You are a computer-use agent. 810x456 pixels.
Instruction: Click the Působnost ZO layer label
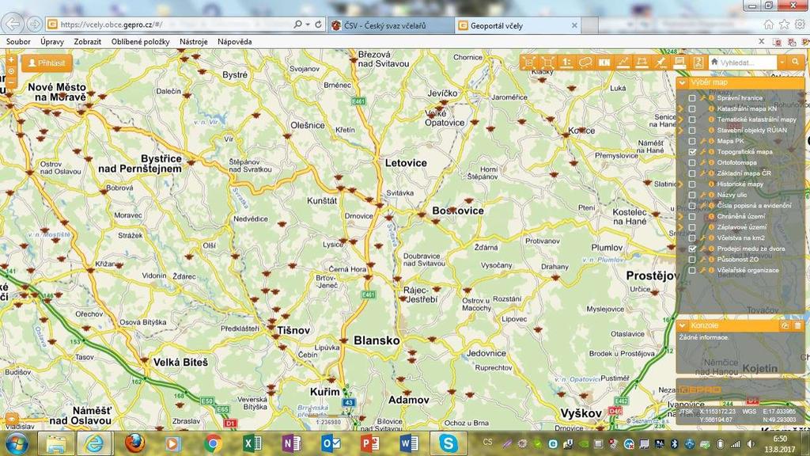(x=738, y=260)
